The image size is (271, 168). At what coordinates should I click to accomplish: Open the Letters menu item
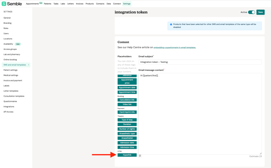70,4
